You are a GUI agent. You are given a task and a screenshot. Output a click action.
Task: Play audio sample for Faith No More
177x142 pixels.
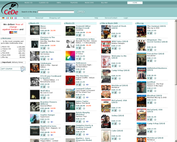tap(52, 59)
